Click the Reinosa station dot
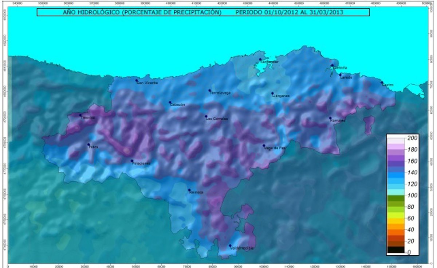The height and width of the screenshot is (268, 437). tap(189, 190)
